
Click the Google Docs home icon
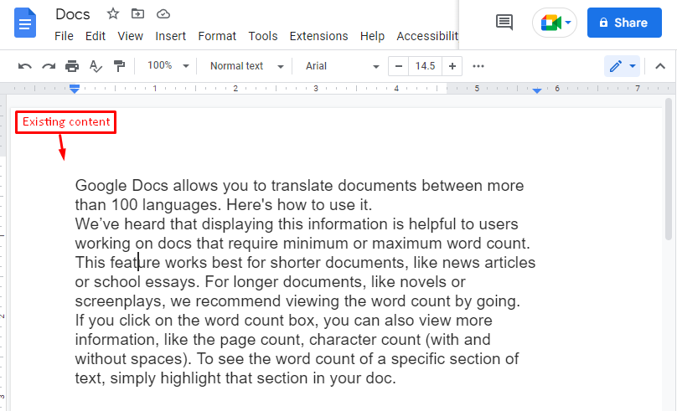coord(25,23)
